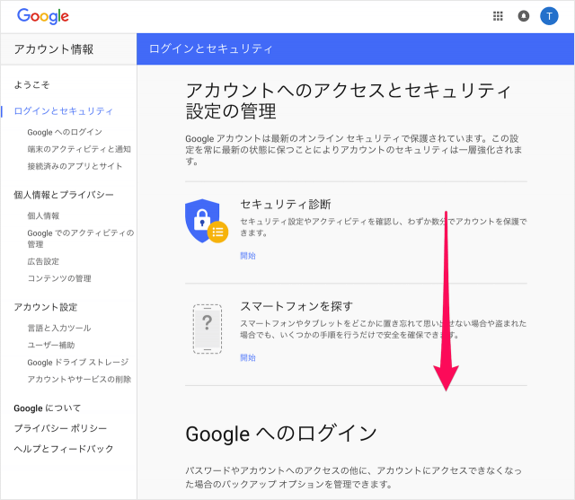Viewport: 575px width, 500px height.
Task: Select ようこそ in the sidebar
Action: [31, 85]
